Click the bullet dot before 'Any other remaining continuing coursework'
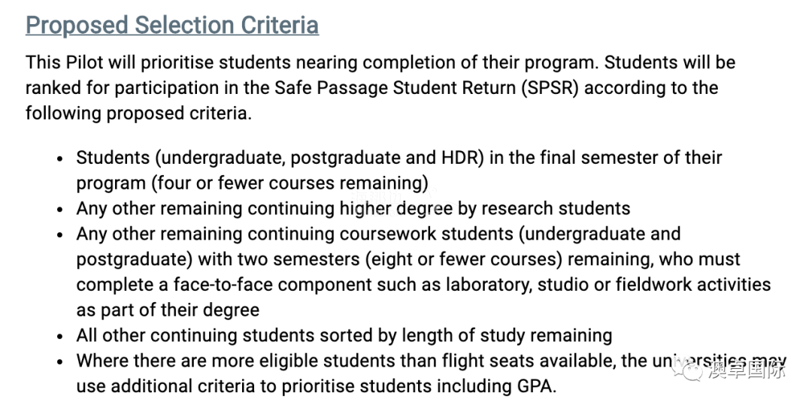The image size is (812, 405). (x=61, y=235)
